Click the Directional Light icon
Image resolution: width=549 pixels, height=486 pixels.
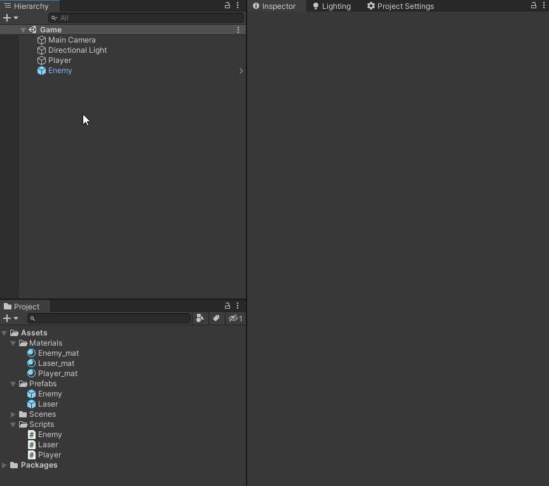point(43,50)
